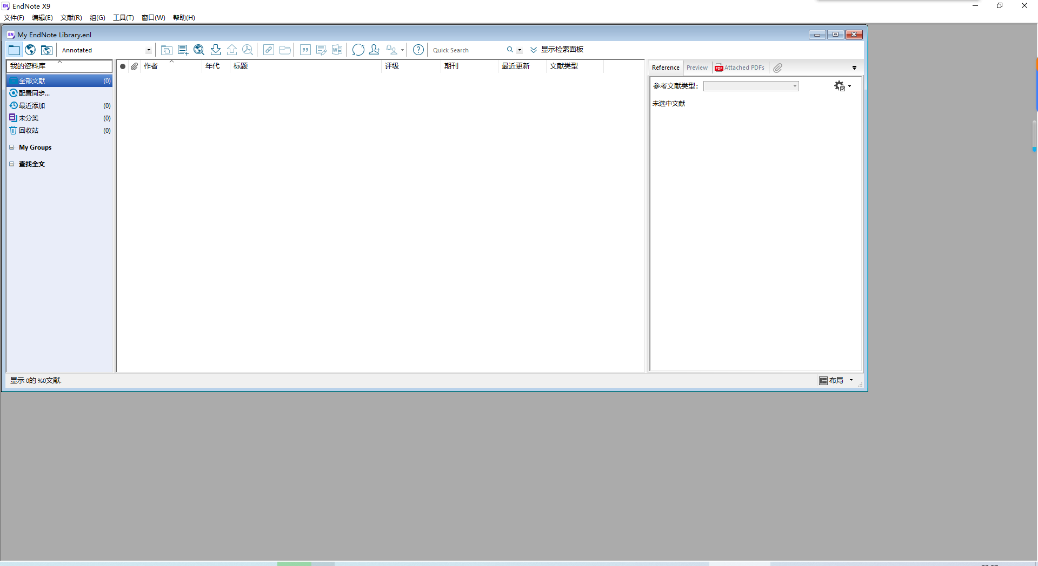Expand My Groups in the sidebar

[x=11, y=147]
